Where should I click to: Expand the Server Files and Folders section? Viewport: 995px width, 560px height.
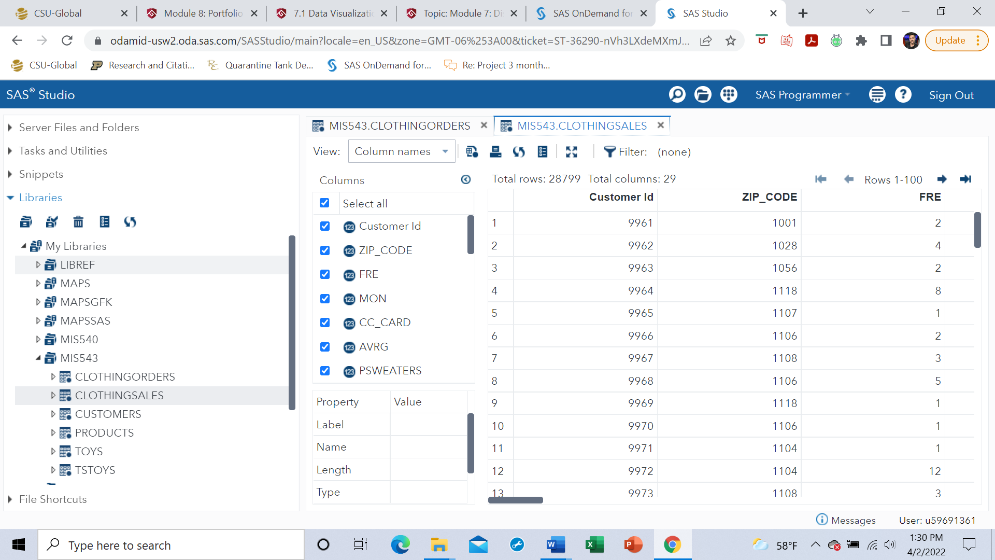coord(10,128)
